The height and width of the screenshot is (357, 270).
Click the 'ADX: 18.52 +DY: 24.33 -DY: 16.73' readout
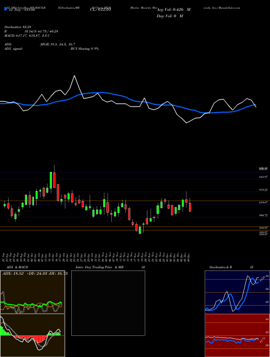35,274
